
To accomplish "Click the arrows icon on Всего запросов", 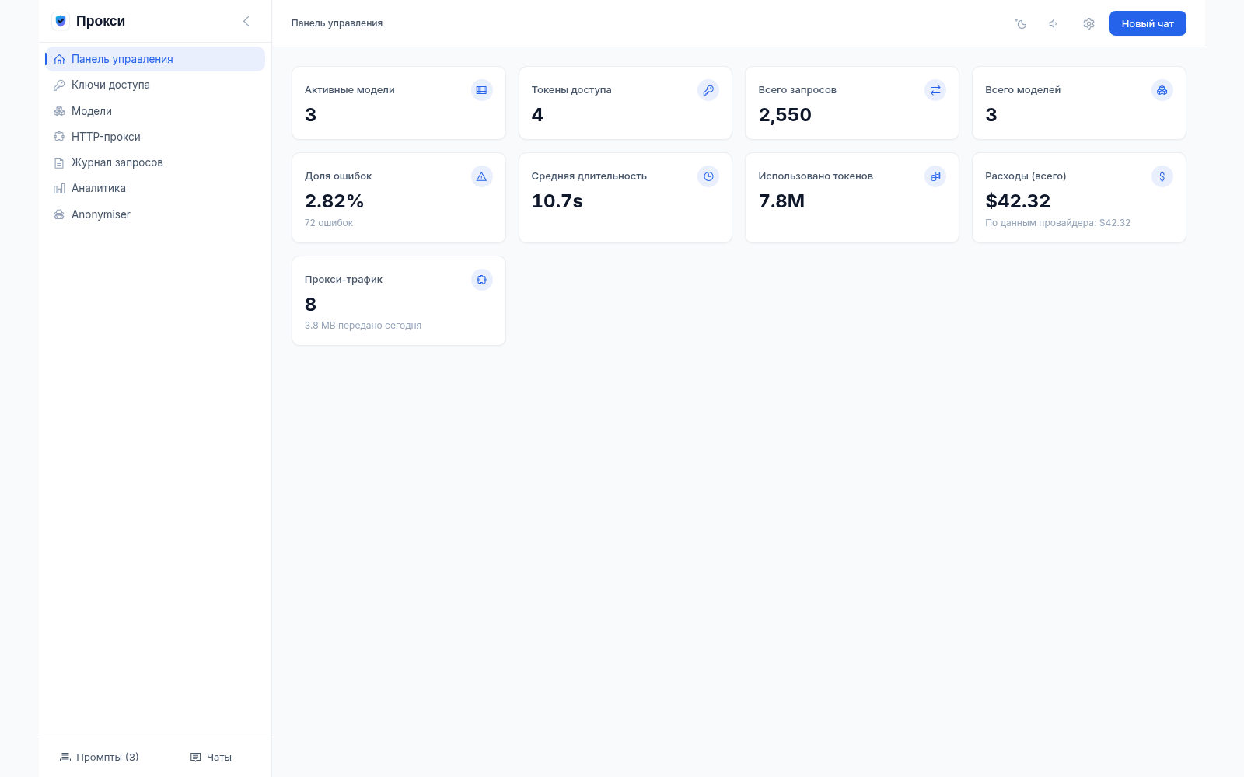I will [935, 90].
